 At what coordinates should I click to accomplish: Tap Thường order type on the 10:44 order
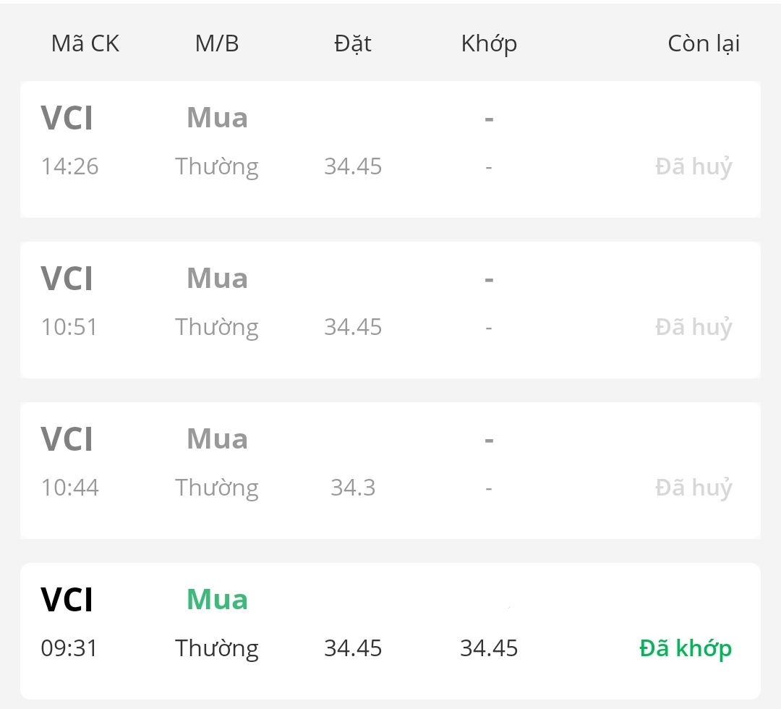point(217,488)
